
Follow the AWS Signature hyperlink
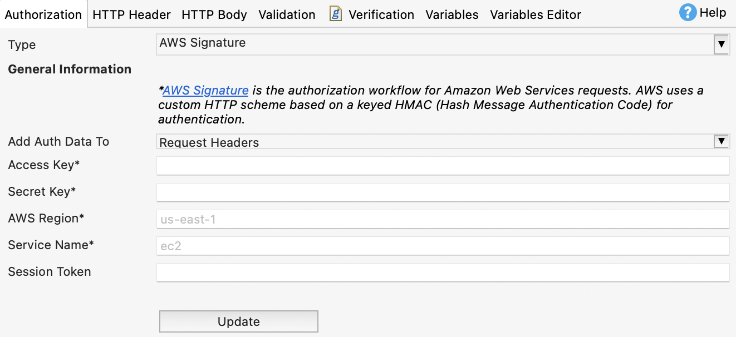pyautogui.click(x=205, y=90)
